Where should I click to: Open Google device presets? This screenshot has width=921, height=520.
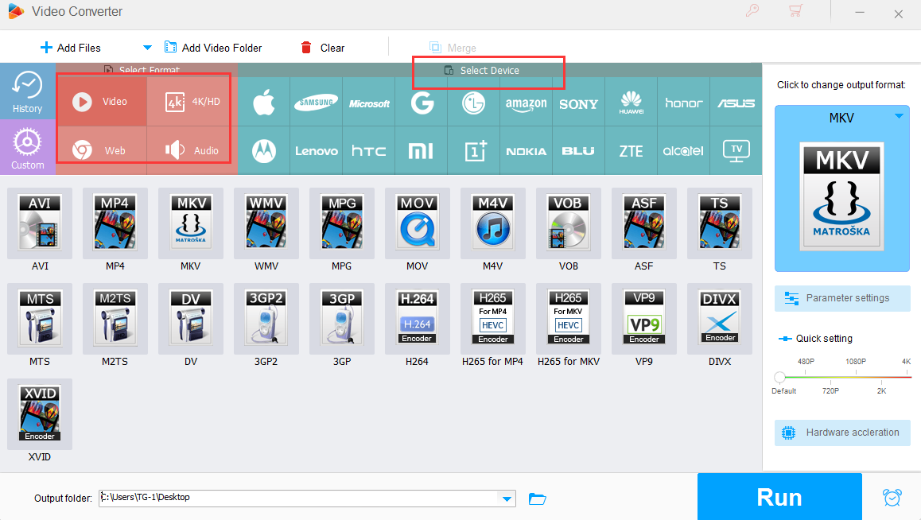click(x=422, y=102)
